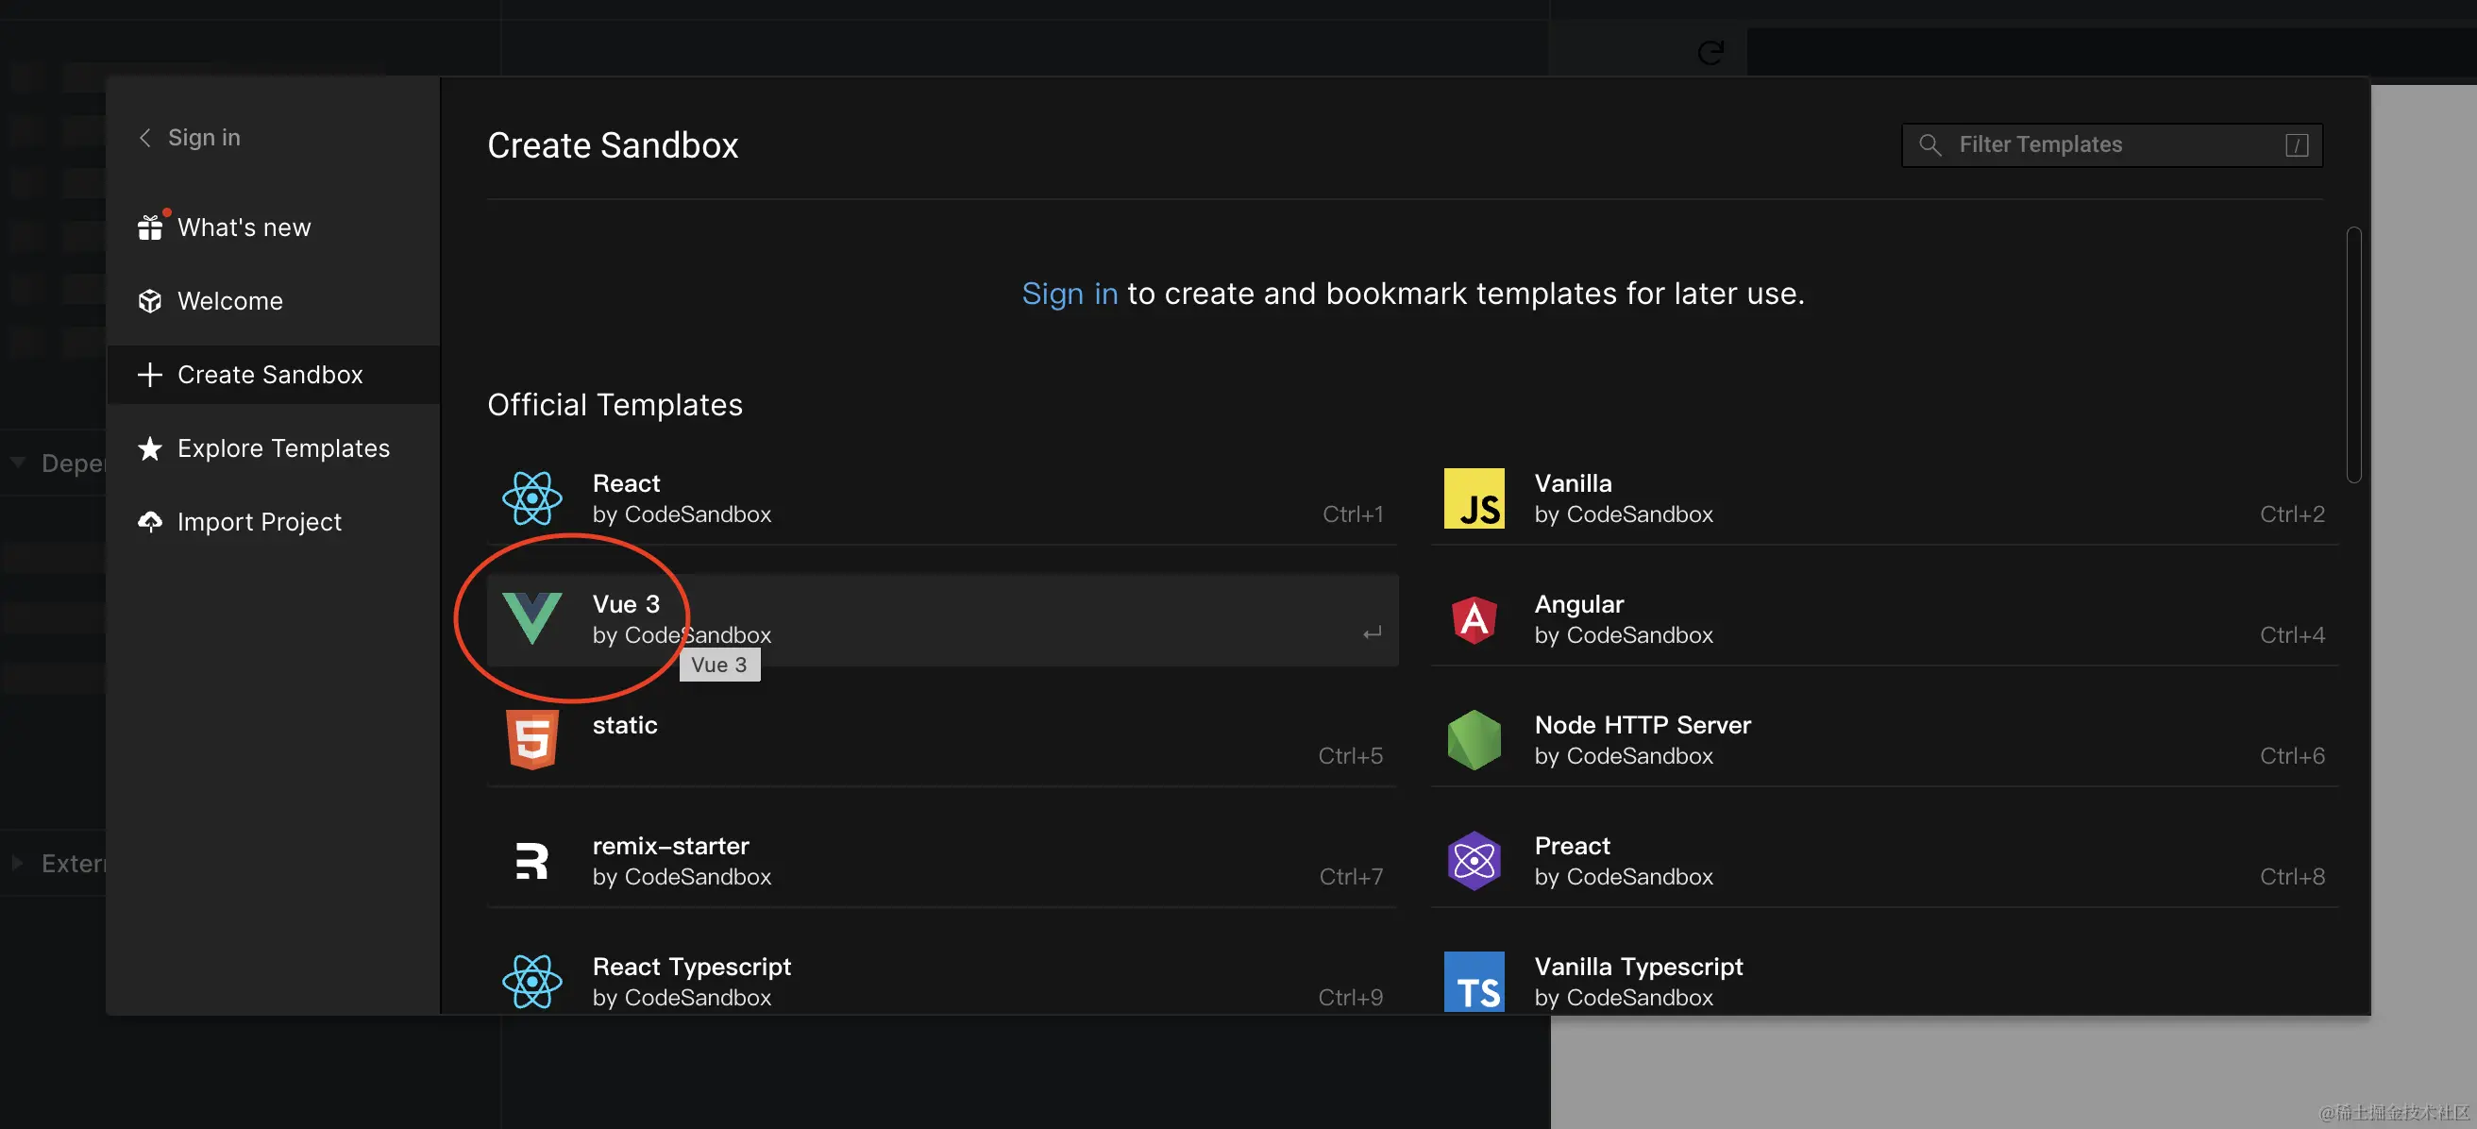The height and width of the screenshot is (1129, 2477).
Task: Select the Vue 3 template logo
Action: point(531,618)
